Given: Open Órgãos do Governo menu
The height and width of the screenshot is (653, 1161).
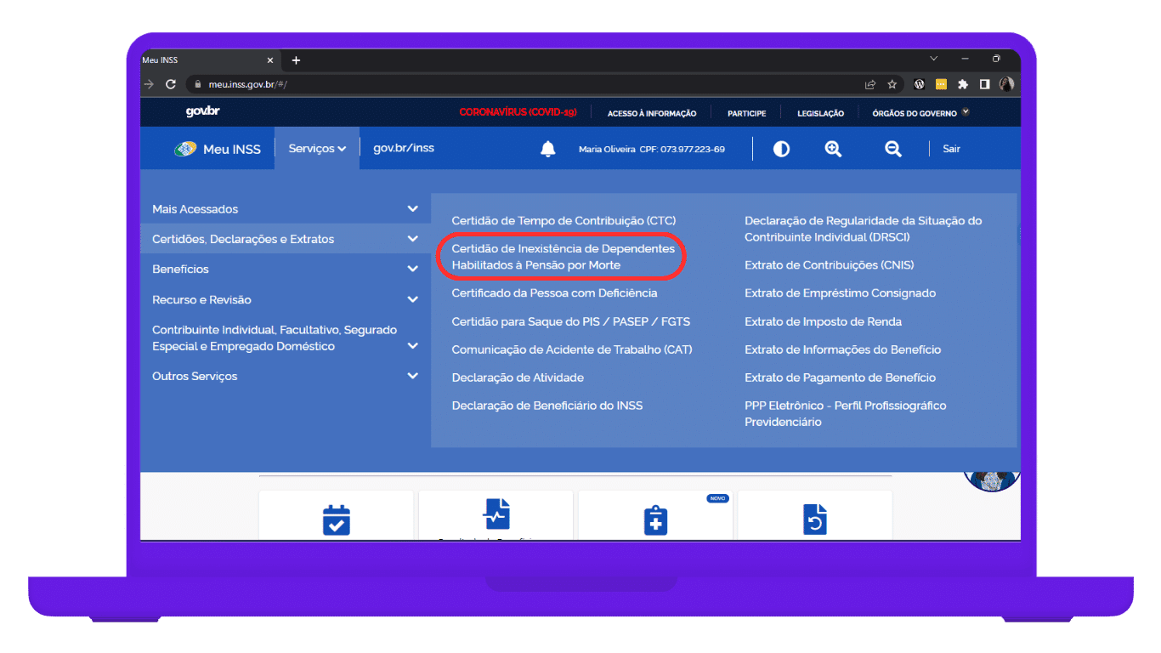Looking at the screenshot, I should pyautogui.click(x=920, y=113).
